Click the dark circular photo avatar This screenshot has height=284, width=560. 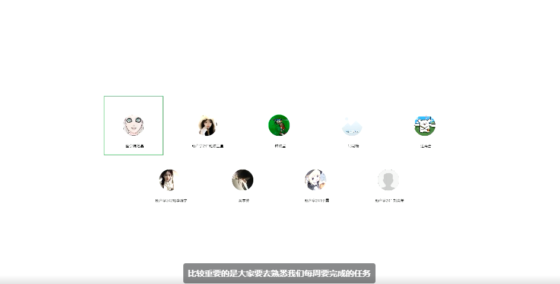point(243,180)
